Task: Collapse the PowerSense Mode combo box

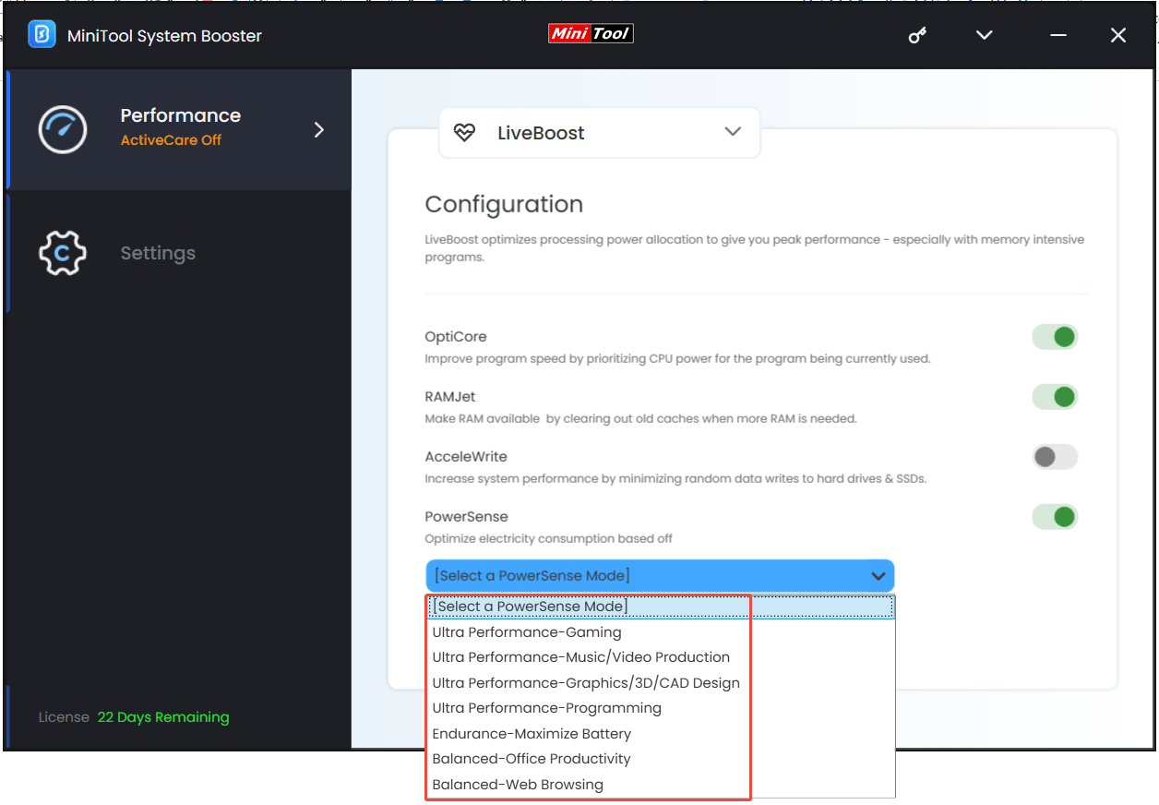Action: point(660,576)
